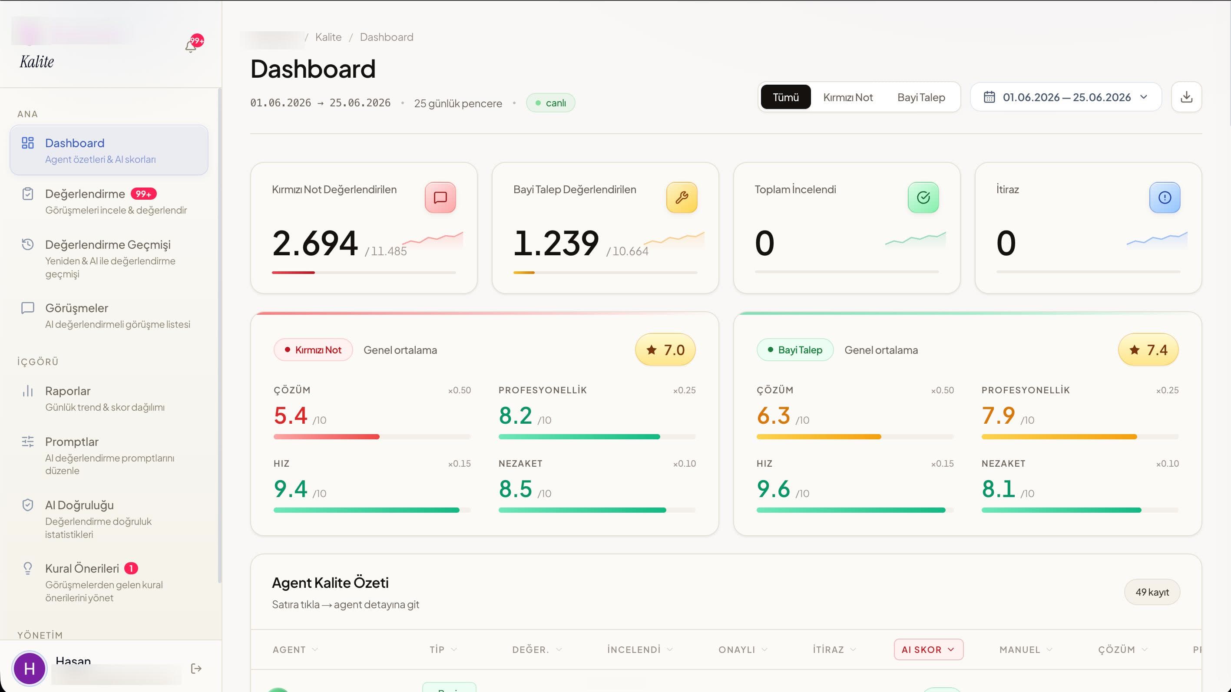Open Promptlar menu item
1231x692 pixels.
(109, 455)
